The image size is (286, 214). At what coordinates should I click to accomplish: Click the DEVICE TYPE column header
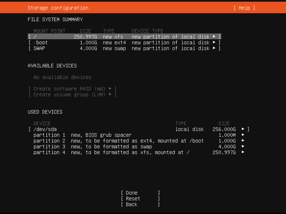tap(148, 31)
